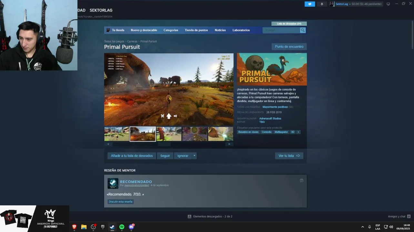Open the curator avatar in review
414x232 pixels.
[113, 183]
